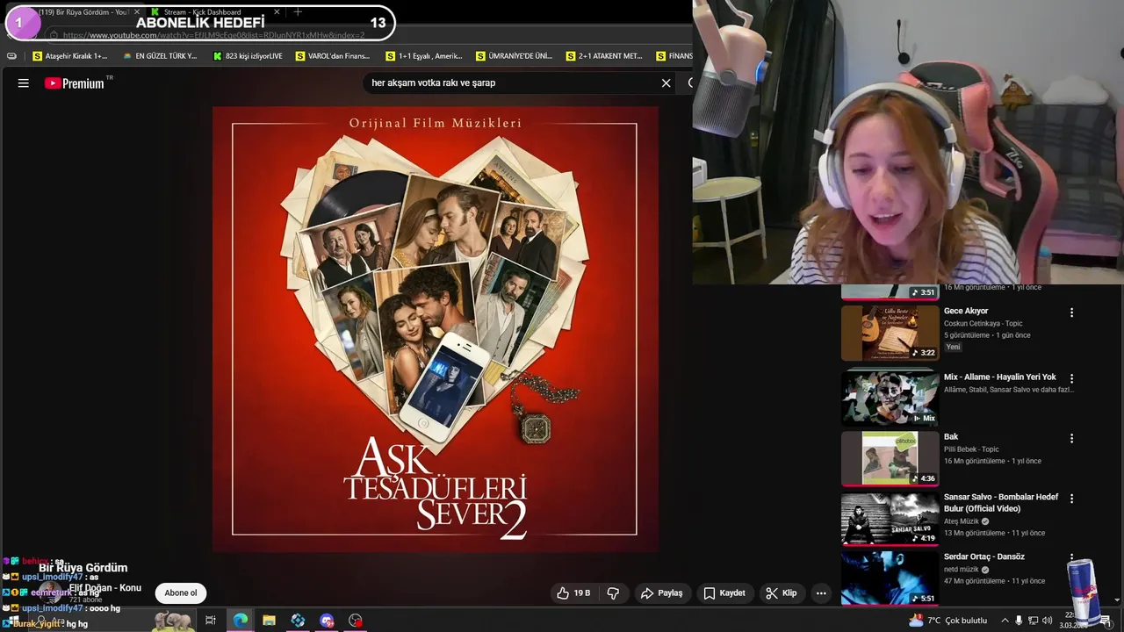Click 'Mix - Allame - Hayalin Yeri Yok' title
The height and width of the screenshot is (632, 1124).
point(1000,377)
